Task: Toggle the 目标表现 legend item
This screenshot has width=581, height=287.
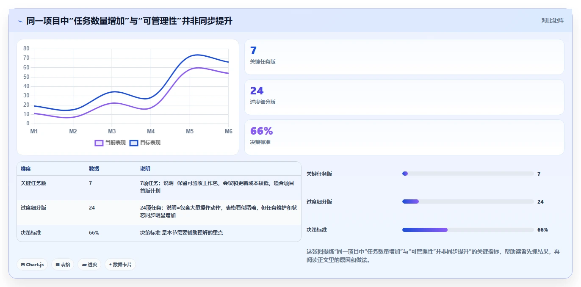Action: [145, 143]
